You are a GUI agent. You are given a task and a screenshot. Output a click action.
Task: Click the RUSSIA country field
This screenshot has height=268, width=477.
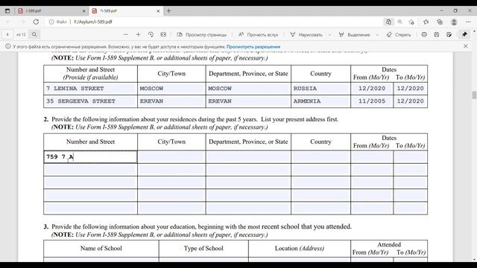tap(320, 89)
